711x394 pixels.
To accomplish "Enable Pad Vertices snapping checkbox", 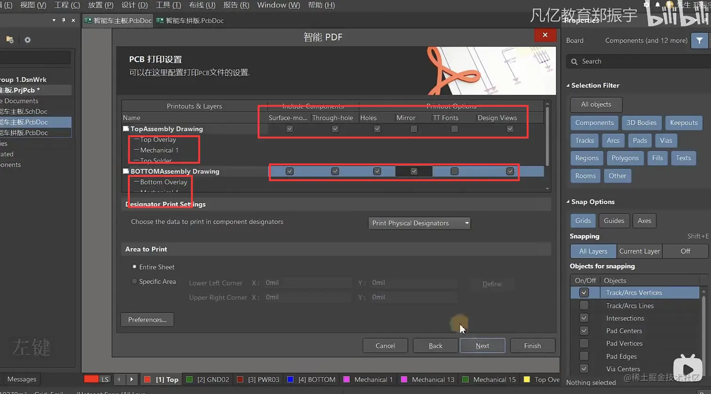I will click(x=584, y=343).
